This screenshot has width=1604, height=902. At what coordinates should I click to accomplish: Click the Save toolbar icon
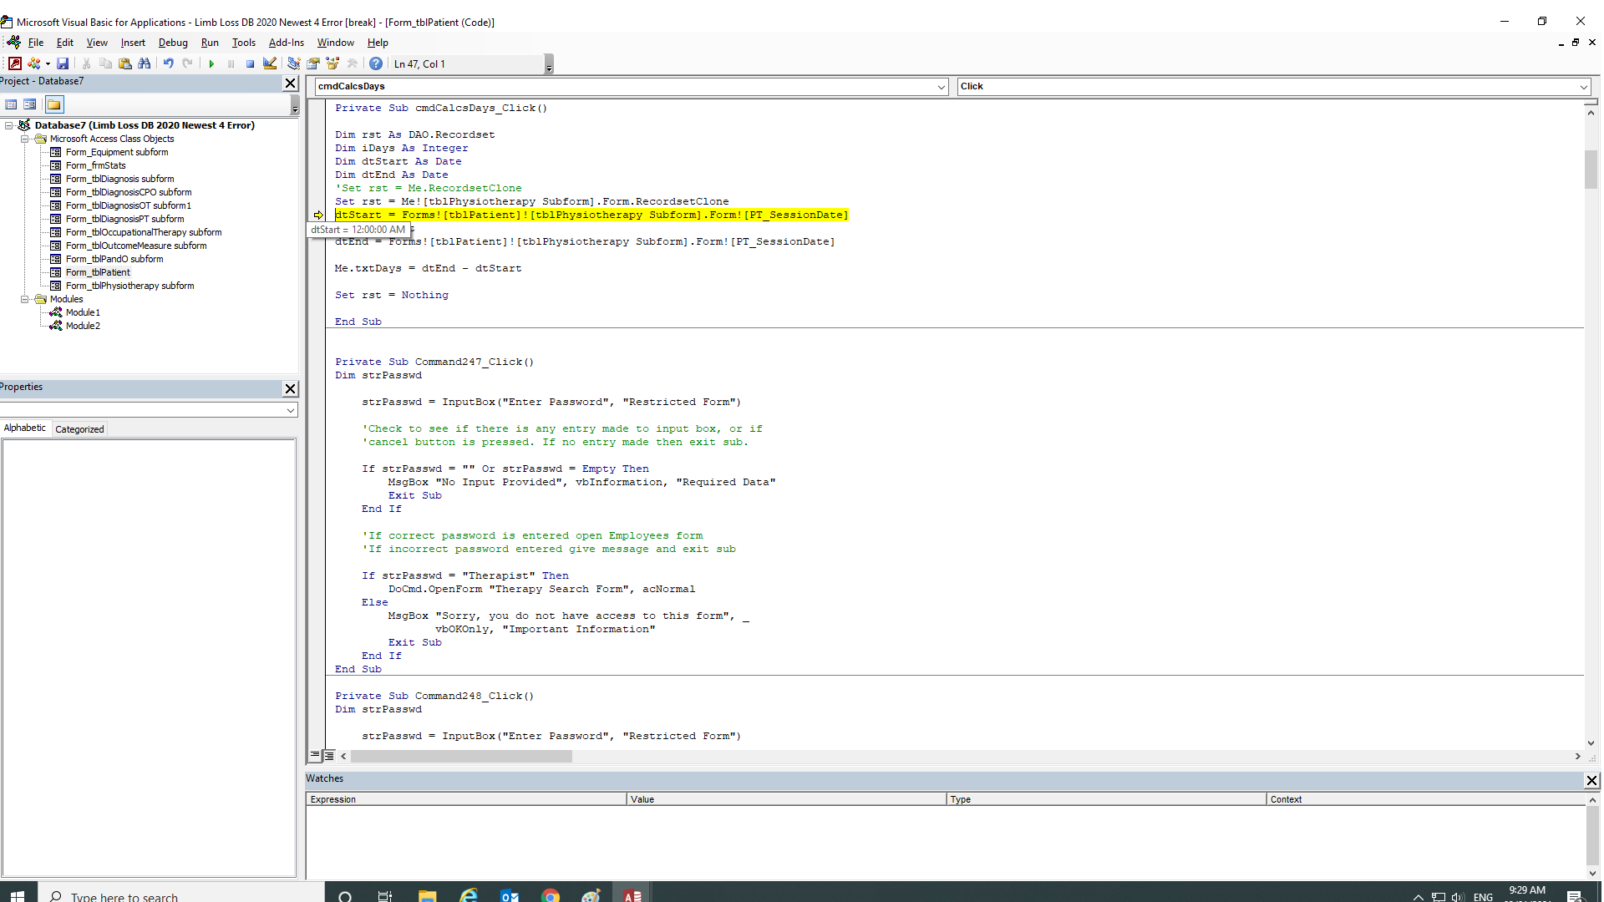(63, 63)
